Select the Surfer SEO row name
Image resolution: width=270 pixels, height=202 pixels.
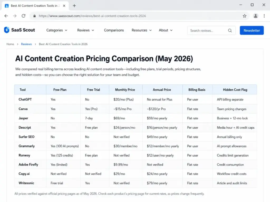click(27, 137)
